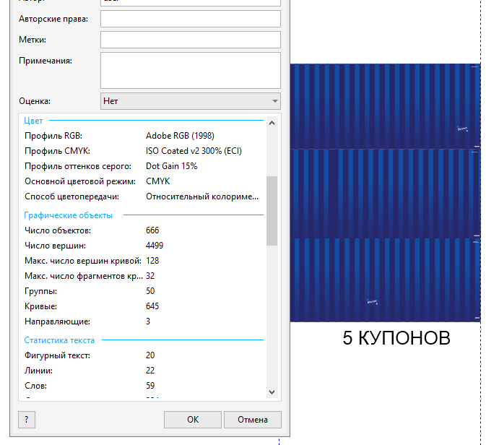
Task: Click the Фигурный текст value 20
Action: (150, 355)
